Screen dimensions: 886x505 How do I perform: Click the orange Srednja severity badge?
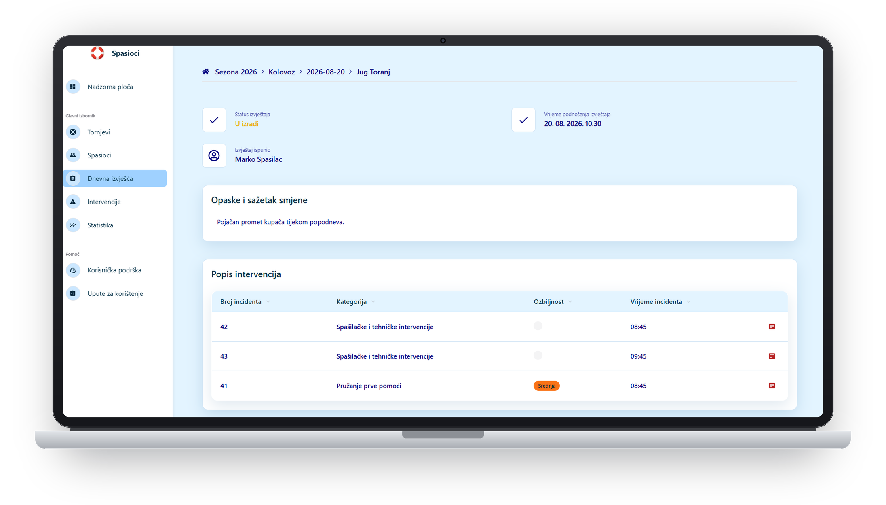click(546, 386)
